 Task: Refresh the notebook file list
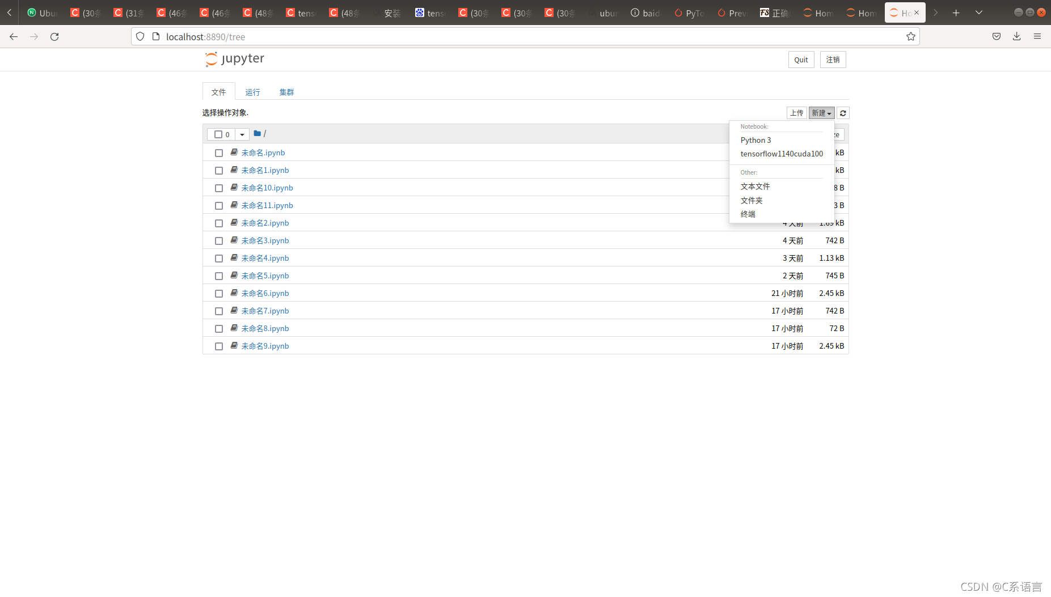pos(843,113)
